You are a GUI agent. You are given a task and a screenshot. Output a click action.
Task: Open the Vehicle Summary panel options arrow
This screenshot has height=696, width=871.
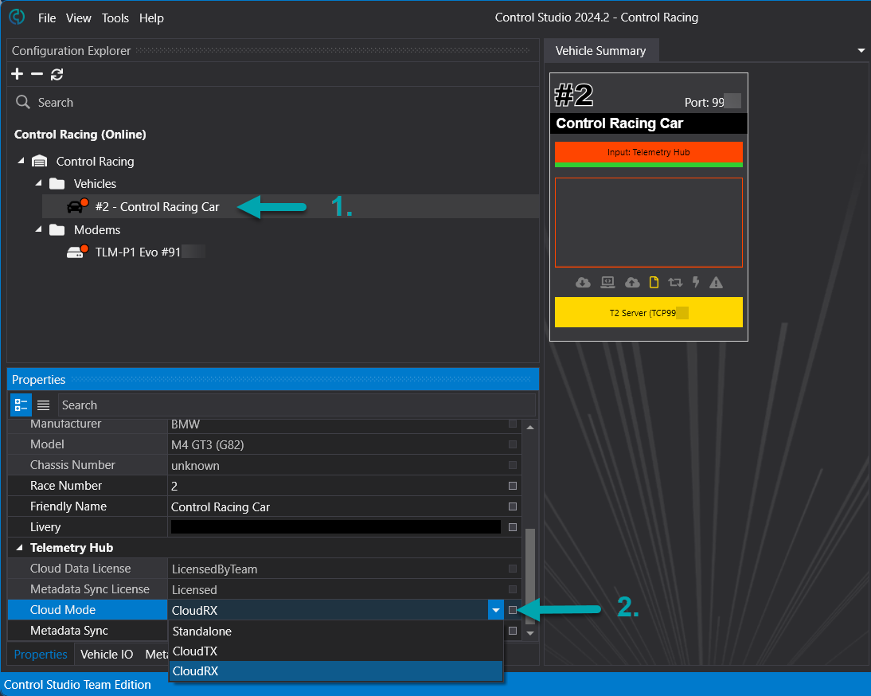[861, 50]
